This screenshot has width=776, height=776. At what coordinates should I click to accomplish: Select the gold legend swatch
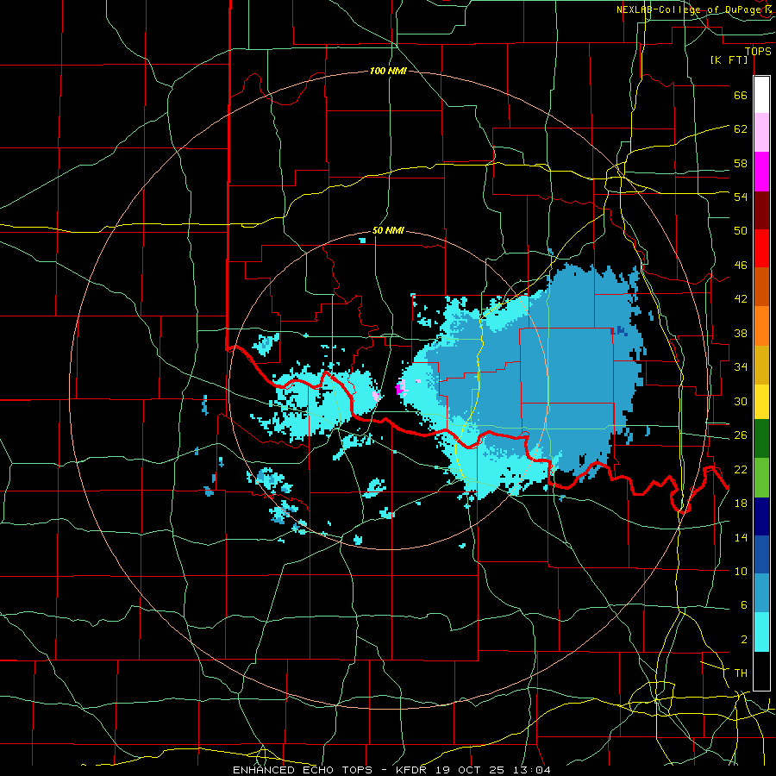coord(761,365)
